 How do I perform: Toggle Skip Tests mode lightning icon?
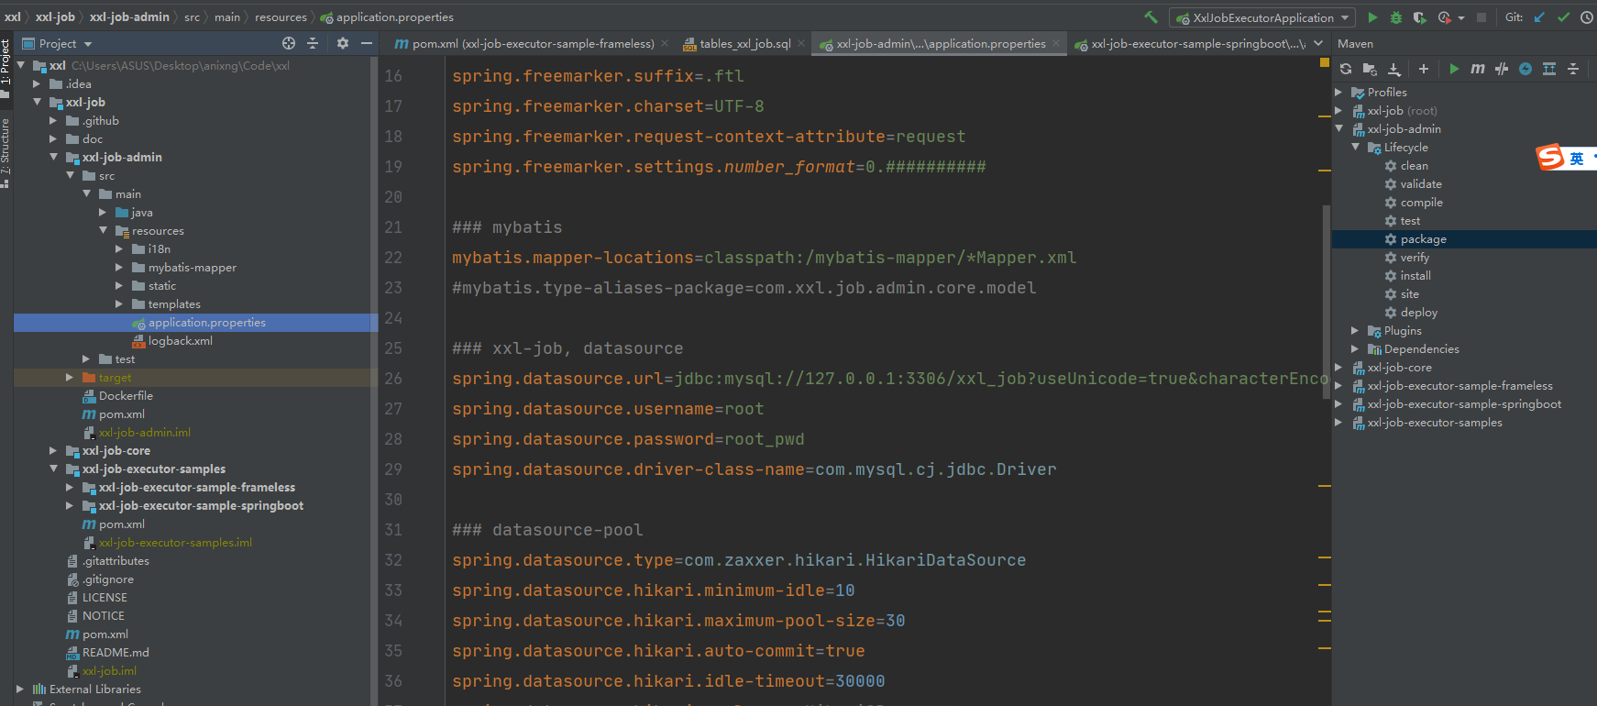click(x=1525, y=69)
